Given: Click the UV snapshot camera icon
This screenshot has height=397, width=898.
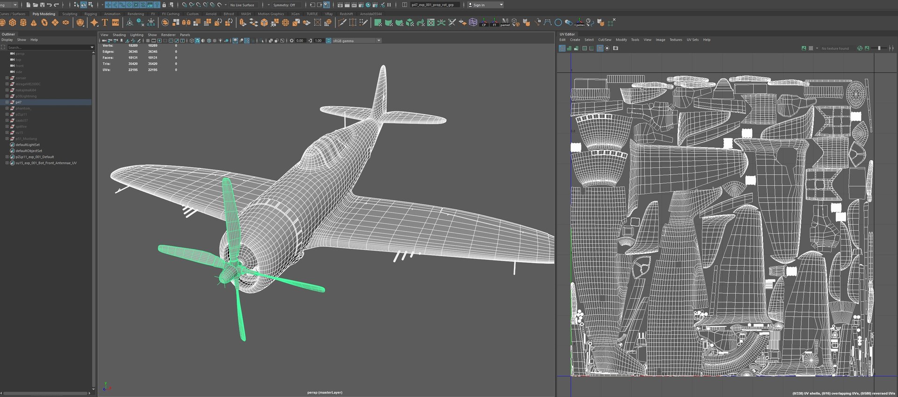Looking at the screenshot, I should 616,48.
